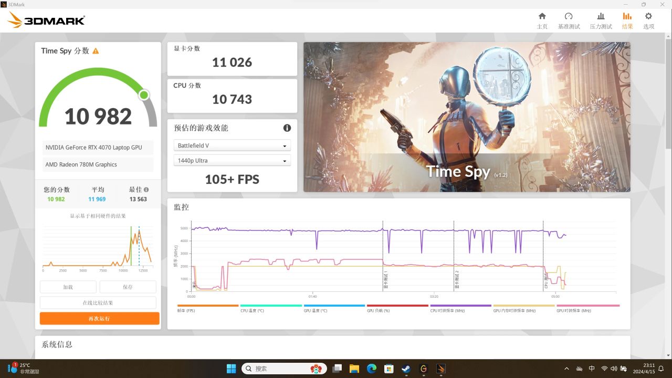This screenshot has width=672, height=378.
Task: Open Task View on the taskbar
Action: point(337,369)
